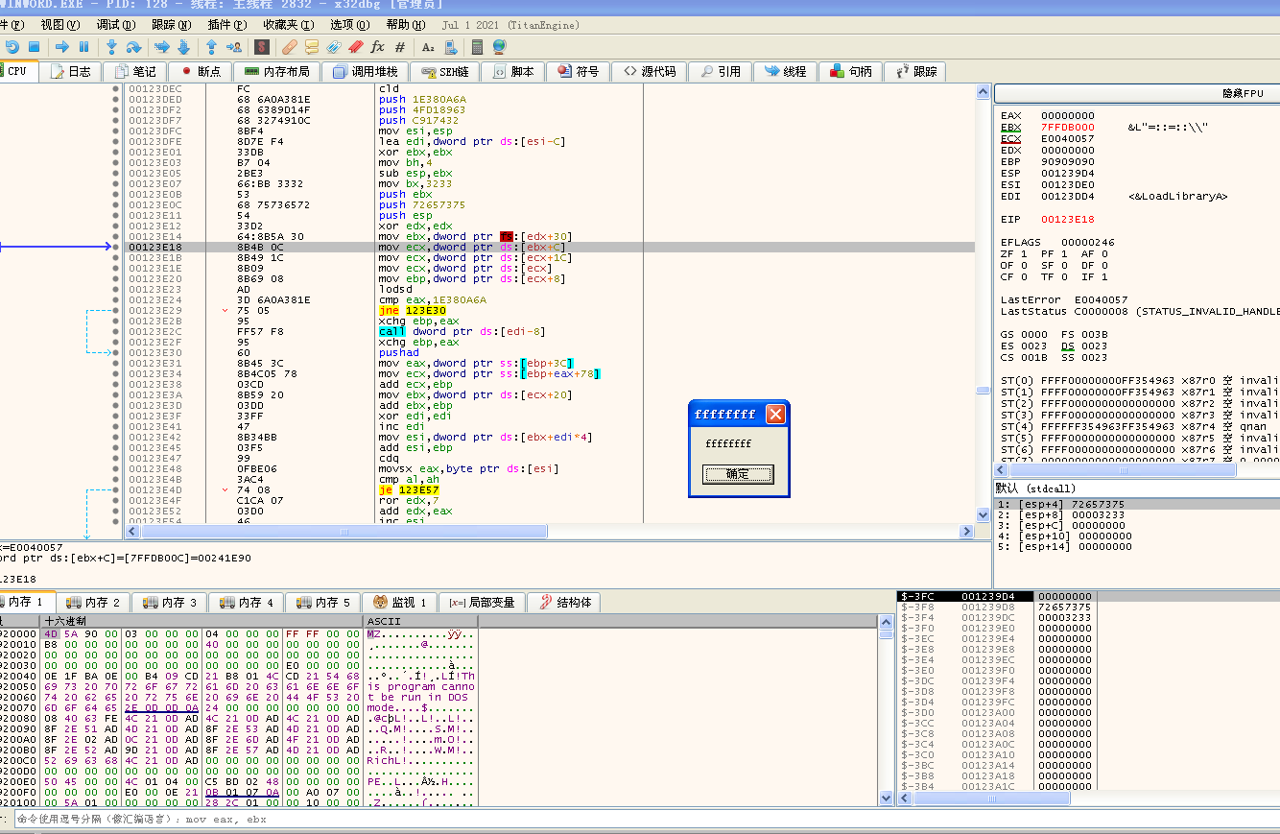Click disassembly scrollbar up arrow
Viewport: 1280px width, 834px height.
[x=983, y=92]
